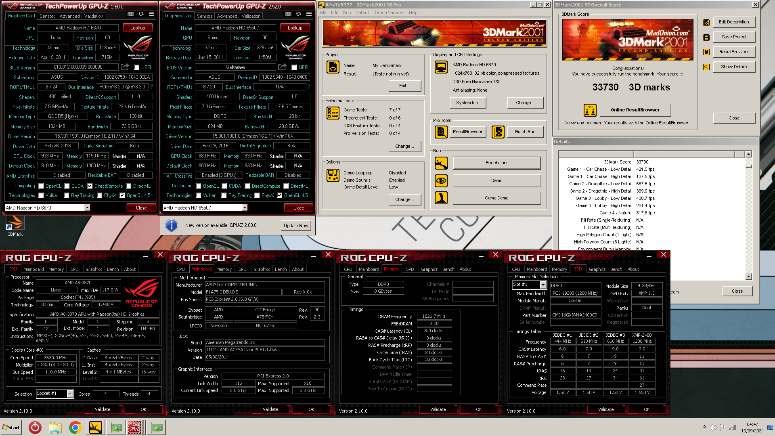Toggle OpenGL 4.5 checkbox in GPU-Z 2.52.0

(x=279, y=195)
